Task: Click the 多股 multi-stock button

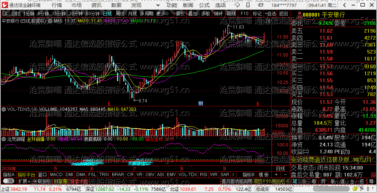Action: point(205,14)
